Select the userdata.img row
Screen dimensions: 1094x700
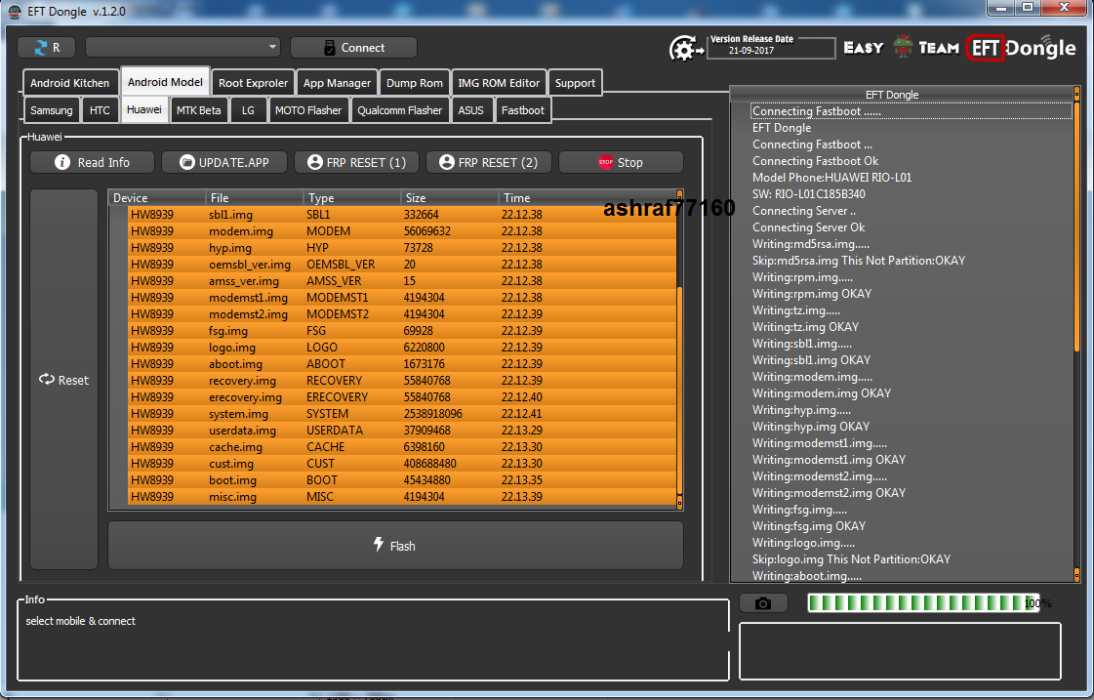tap(402, 431)
